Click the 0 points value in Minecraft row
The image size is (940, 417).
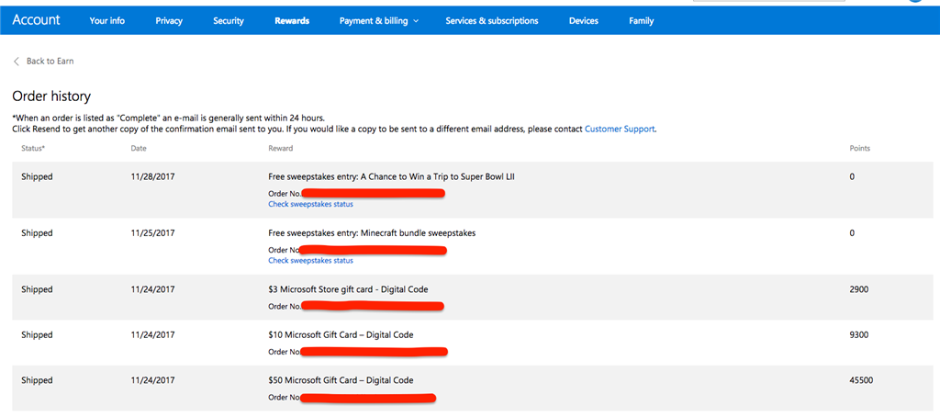[852, 232]
